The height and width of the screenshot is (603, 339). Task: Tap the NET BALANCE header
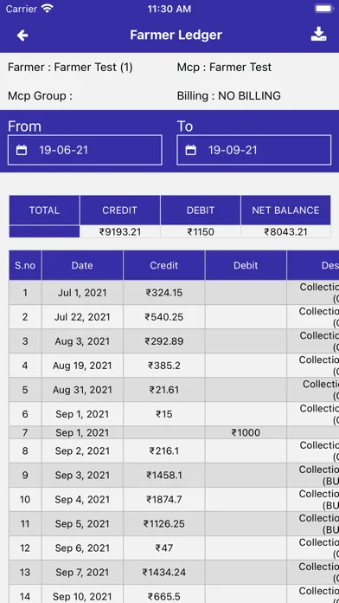[x=285, y=211]
